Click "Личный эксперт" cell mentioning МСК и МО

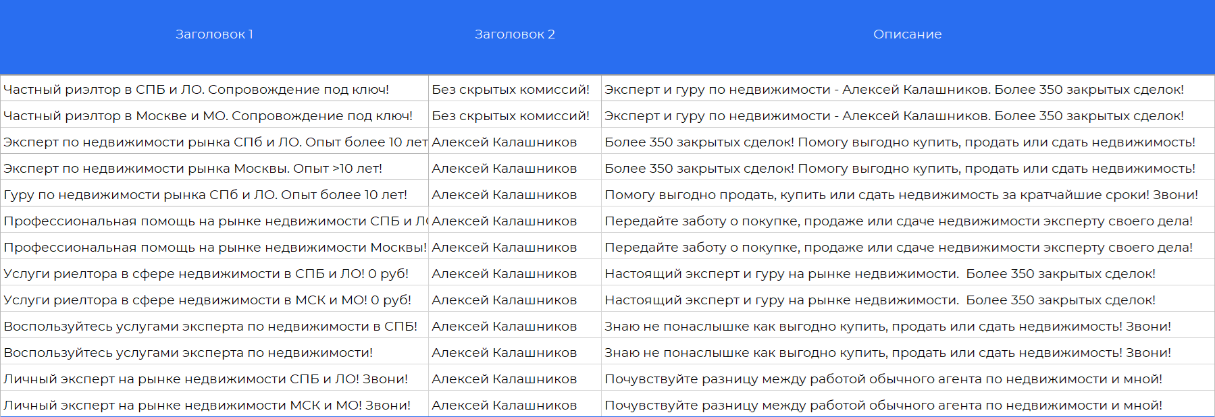pos(207,406)
